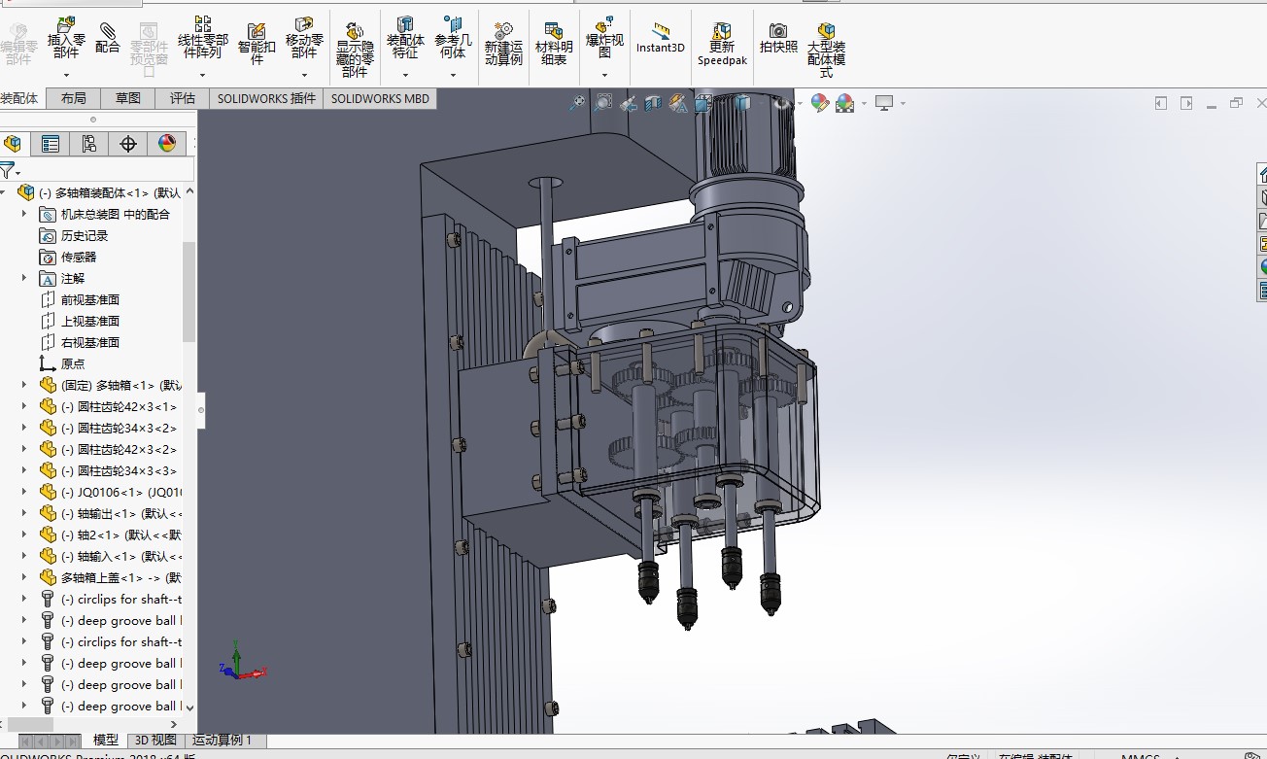Image resolution: width=1267 pixels, height=759 pixels.
Task: Open dropdown under Insert Components (插入零部件)
Action: [x=66, y=75]
